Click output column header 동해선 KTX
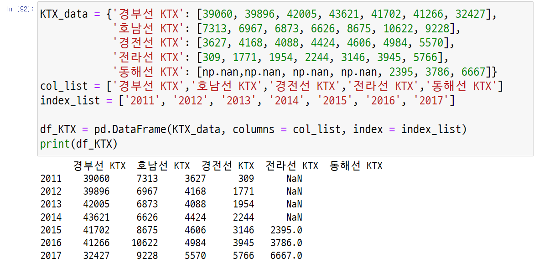This screenshot has height=269, width=539. click(356, 166)
